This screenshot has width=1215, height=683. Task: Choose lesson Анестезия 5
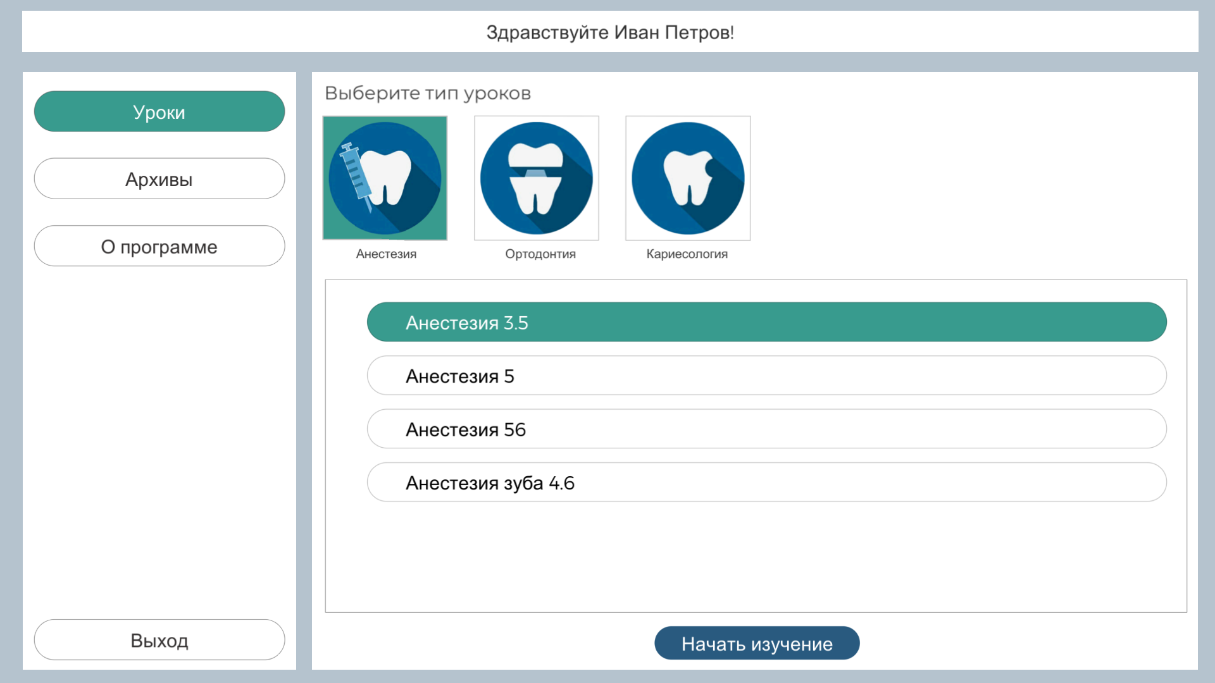(x=766, y=376)
